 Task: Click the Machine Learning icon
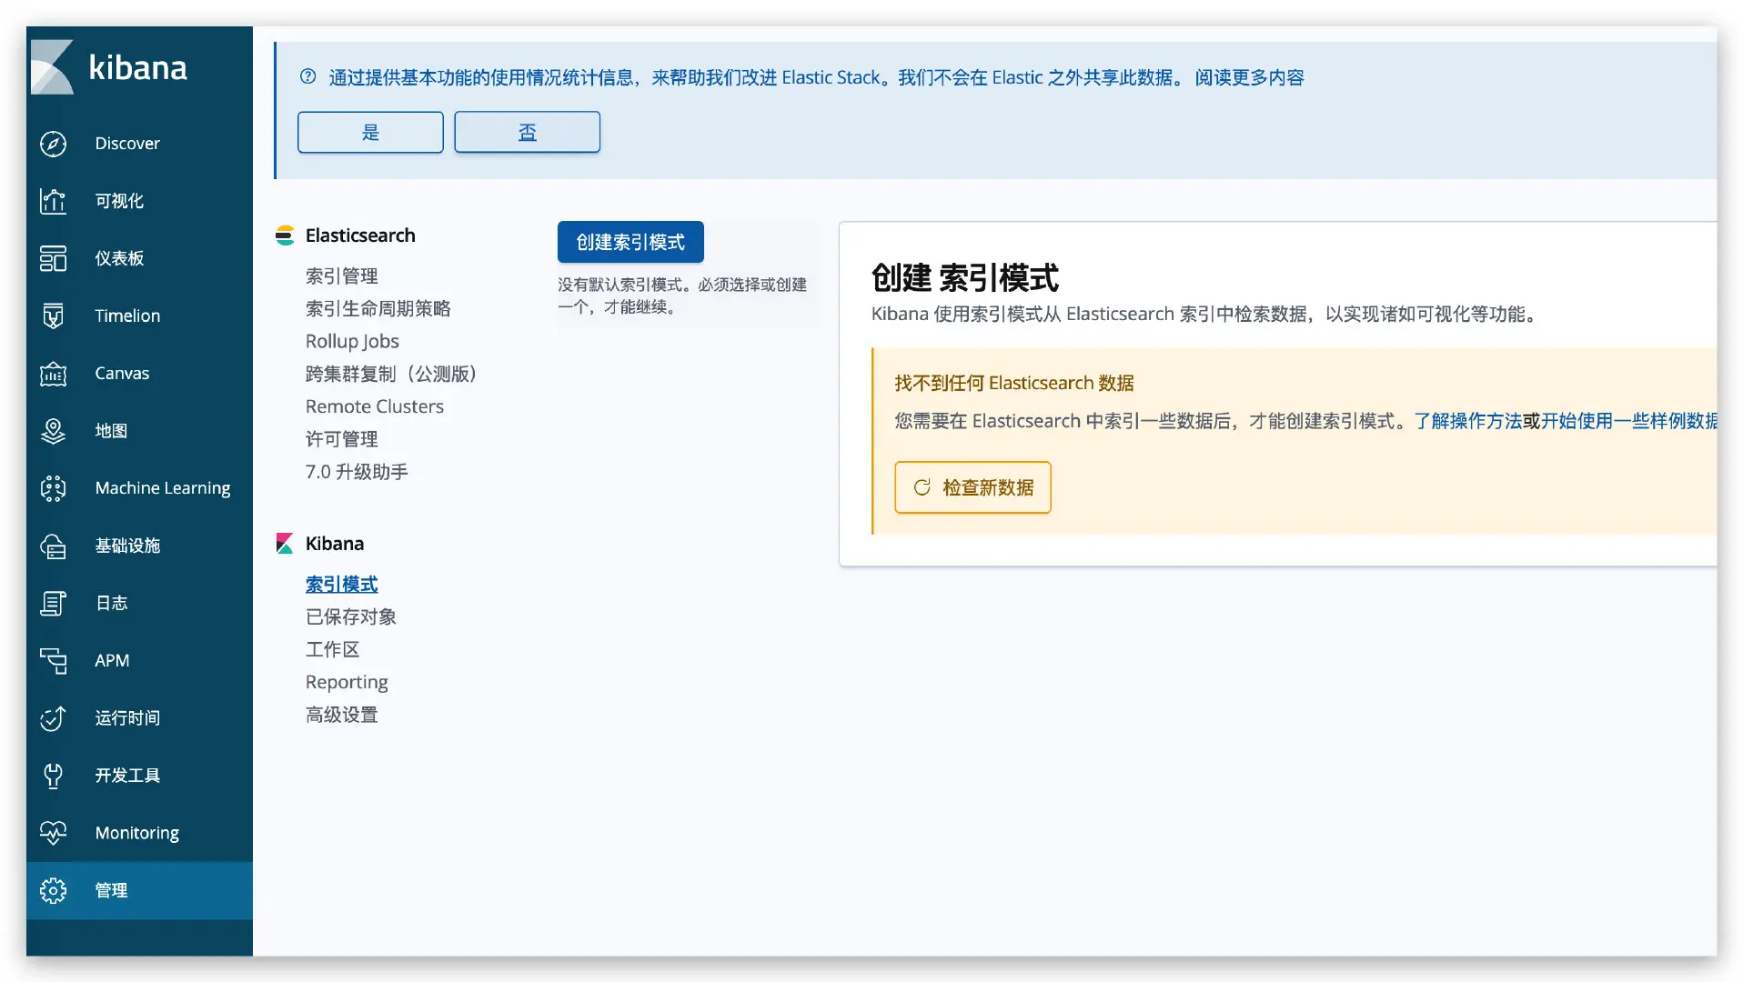coord(53,488)
